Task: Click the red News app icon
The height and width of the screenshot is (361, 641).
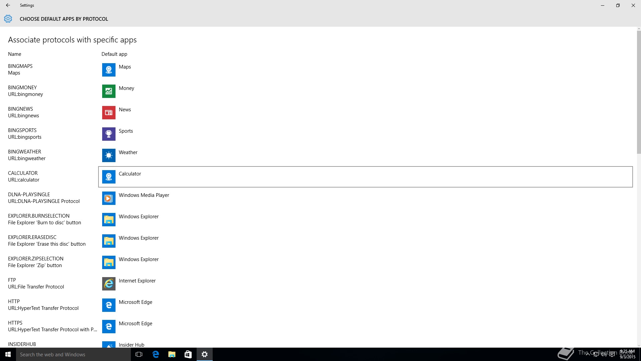Action: click(109, 113)
